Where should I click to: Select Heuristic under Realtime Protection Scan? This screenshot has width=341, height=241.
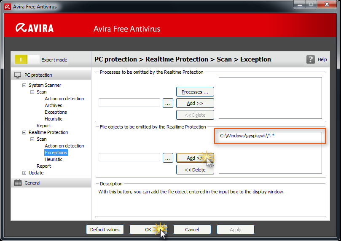point(54,159)
